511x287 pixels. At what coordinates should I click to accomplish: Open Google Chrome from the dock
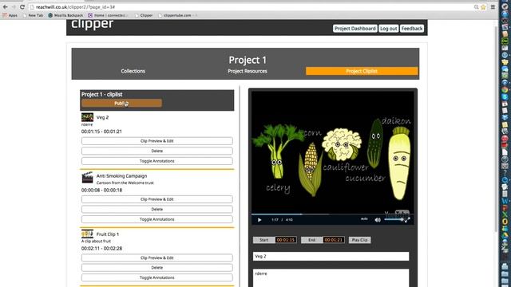pyautogui.click(x=505, y=89)
